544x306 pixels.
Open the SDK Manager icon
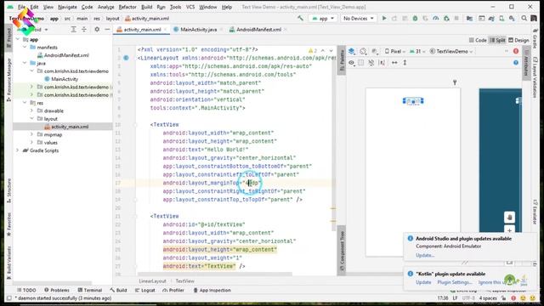512,19
